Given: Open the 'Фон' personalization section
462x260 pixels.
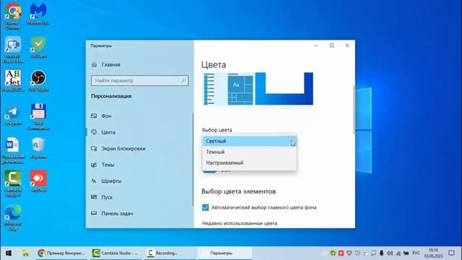Looking at the screenshot, I should [139, 116].
